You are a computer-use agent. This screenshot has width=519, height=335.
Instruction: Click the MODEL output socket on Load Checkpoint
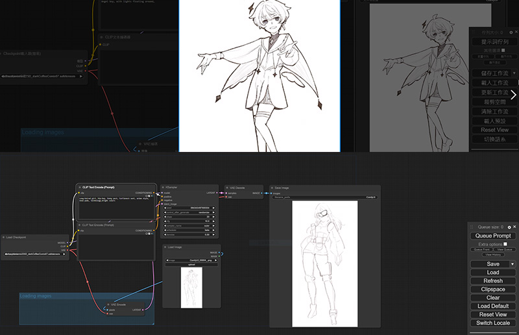(67, 243)
